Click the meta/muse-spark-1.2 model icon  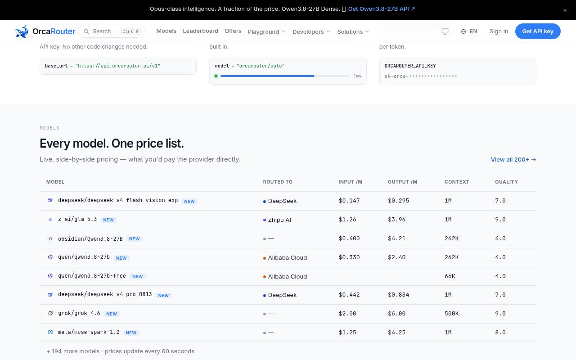point(50,333)
